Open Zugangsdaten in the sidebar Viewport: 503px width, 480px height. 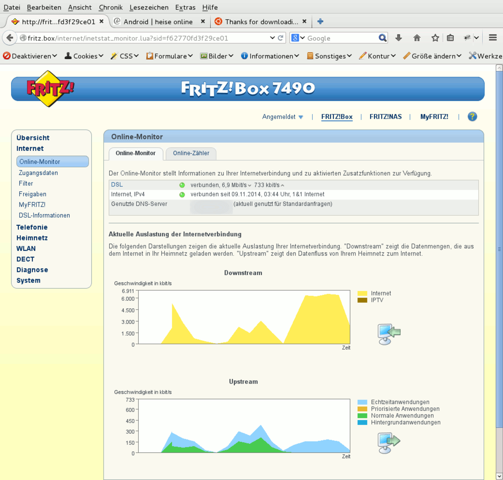pyautogui.click(x=38, y=173)
